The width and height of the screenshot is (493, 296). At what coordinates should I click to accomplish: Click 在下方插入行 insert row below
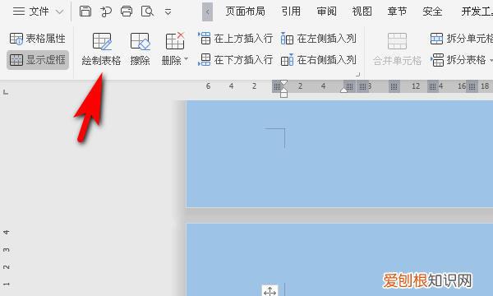[x=235, y=59]
